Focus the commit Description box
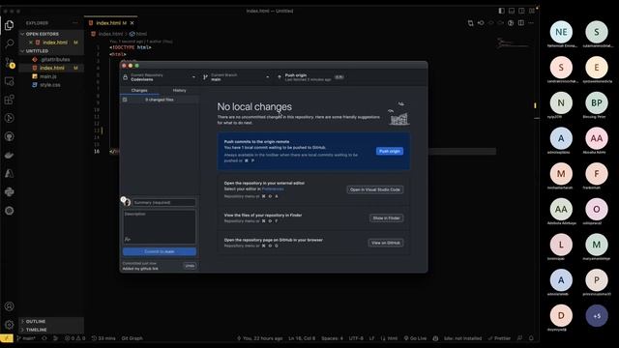 [x=159, y=226]
